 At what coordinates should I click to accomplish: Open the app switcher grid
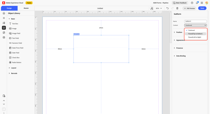202,3
